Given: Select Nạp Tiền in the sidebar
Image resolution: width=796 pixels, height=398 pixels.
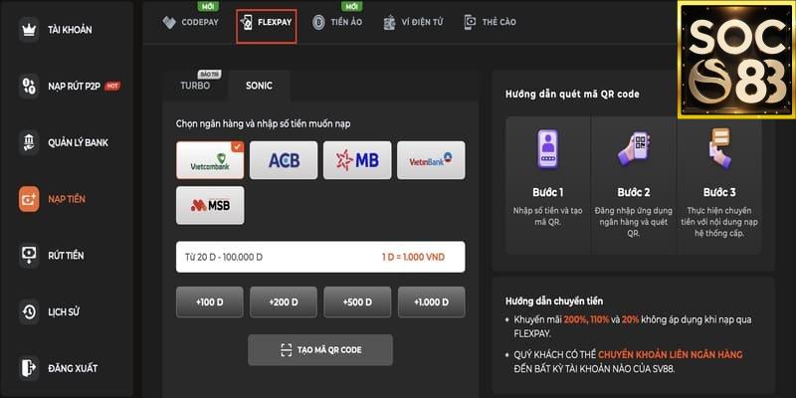Looking at the screenshot, I should [67, 199].
